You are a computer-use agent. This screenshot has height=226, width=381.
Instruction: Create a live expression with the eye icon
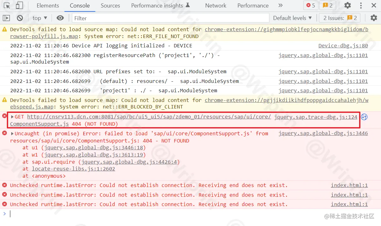[60, 18]
